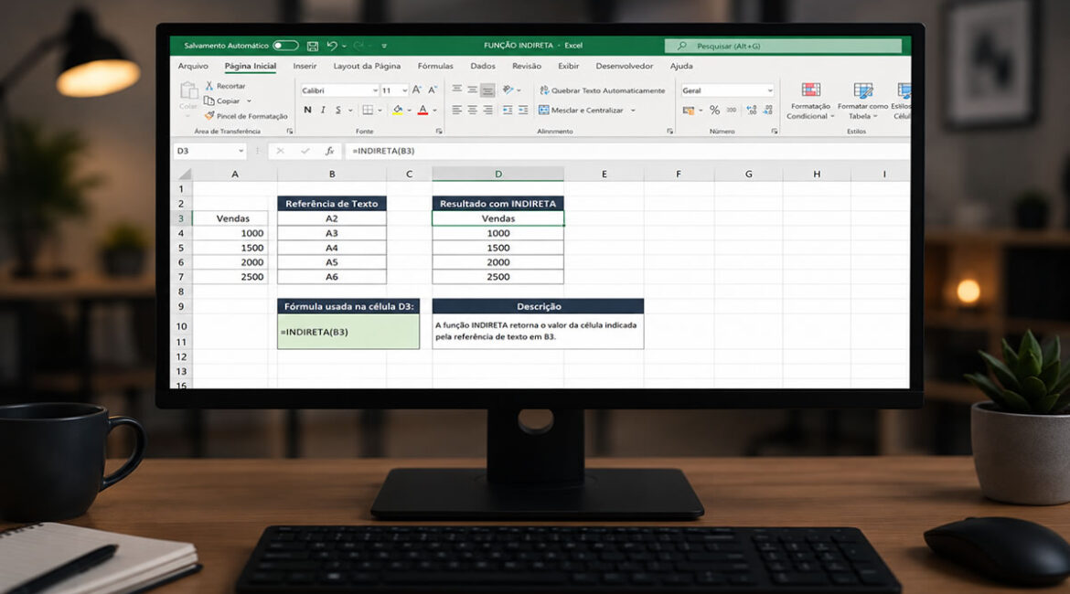Click the red Font Color swatch
This screenshot has height=594, width=1070.
[x=423, y=110]
